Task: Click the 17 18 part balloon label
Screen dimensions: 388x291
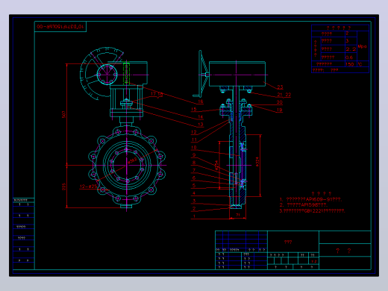Action: click(157, 94)
